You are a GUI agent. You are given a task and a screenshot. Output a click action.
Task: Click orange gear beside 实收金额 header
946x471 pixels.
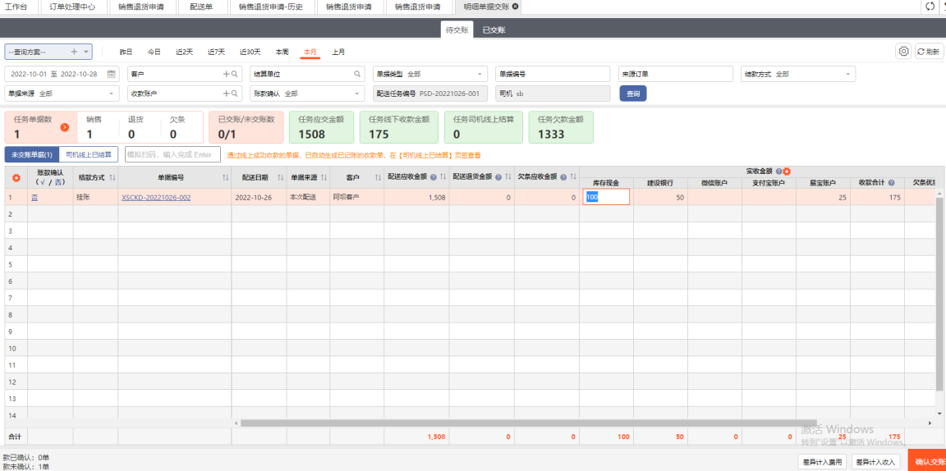tap(787, 171)
